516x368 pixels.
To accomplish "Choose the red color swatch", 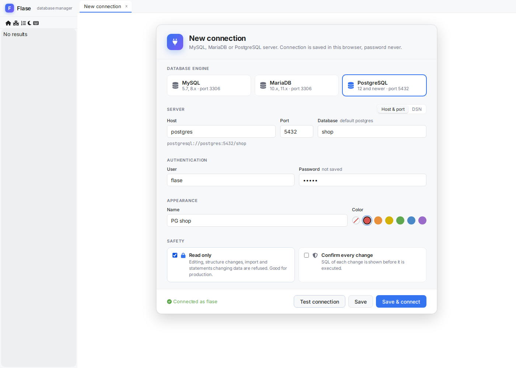I will [367, 220].
